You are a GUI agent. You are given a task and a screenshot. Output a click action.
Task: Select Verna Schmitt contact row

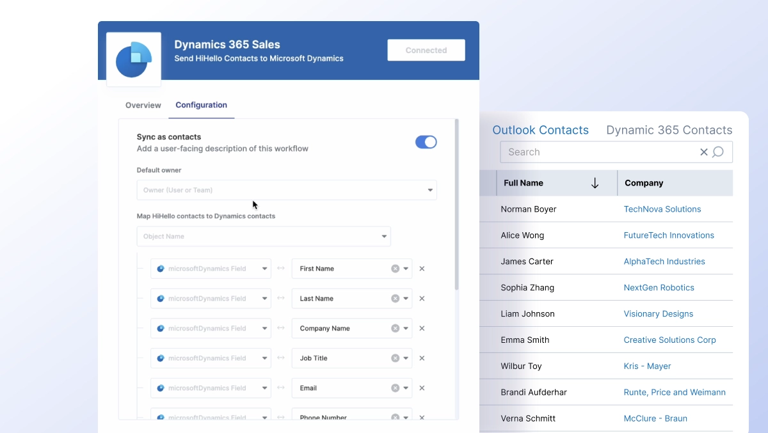tap(606, 419)
